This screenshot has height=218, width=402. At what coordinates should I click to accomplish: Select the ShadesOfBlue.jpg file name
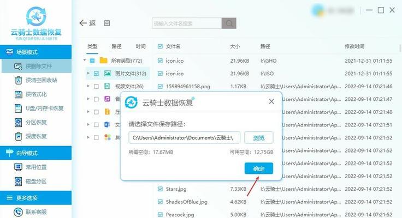point(186,202)
